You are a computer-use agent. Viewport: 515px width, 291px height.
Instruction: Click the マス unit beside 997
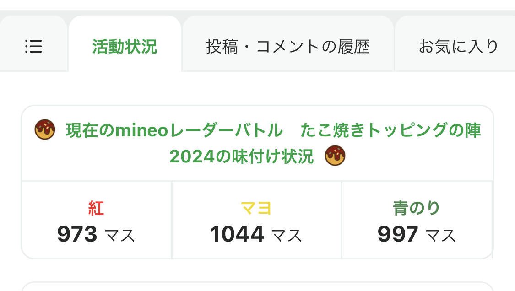pyautogui.click(x=441, y=236)
